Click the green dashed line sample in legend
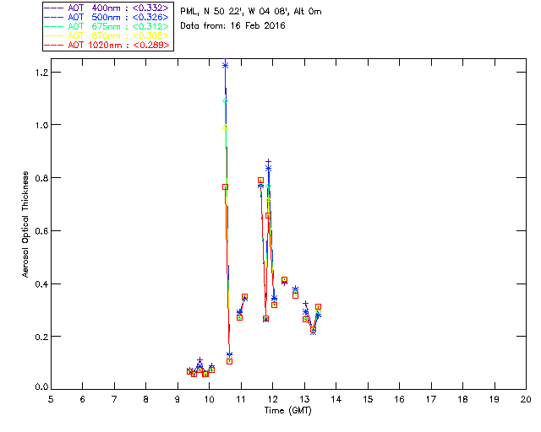The width and height of the screenshot is (541, 432). 53,27
